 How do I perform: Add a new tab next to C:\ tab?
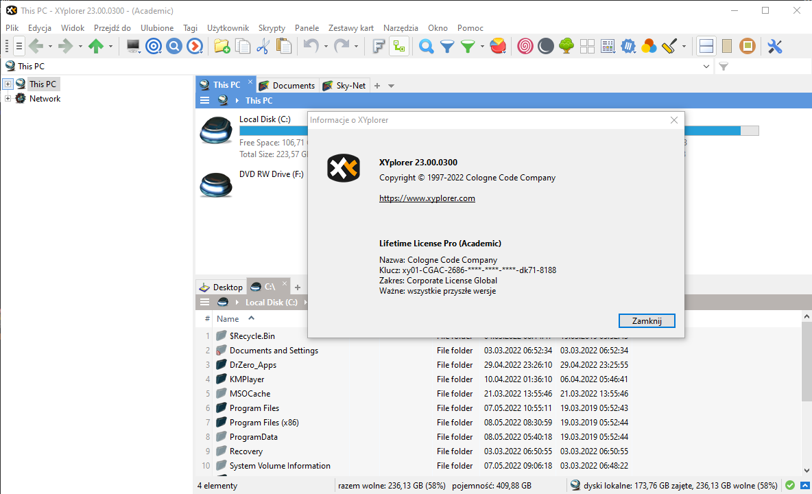point(297,287)
